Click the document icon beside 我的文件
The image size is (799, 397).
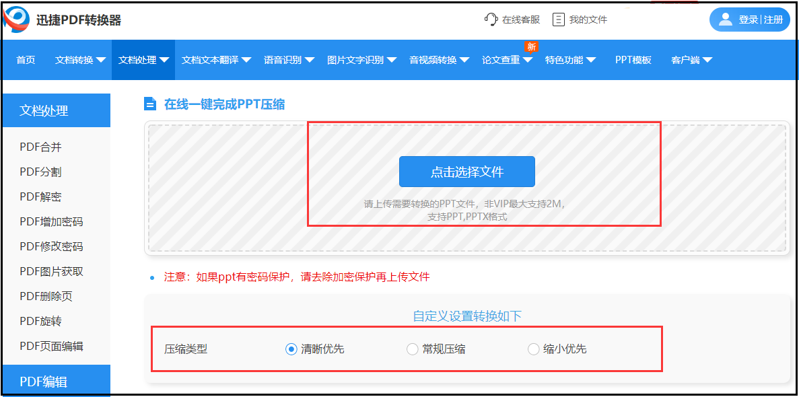pyautogui.click(x=559, y=20)
